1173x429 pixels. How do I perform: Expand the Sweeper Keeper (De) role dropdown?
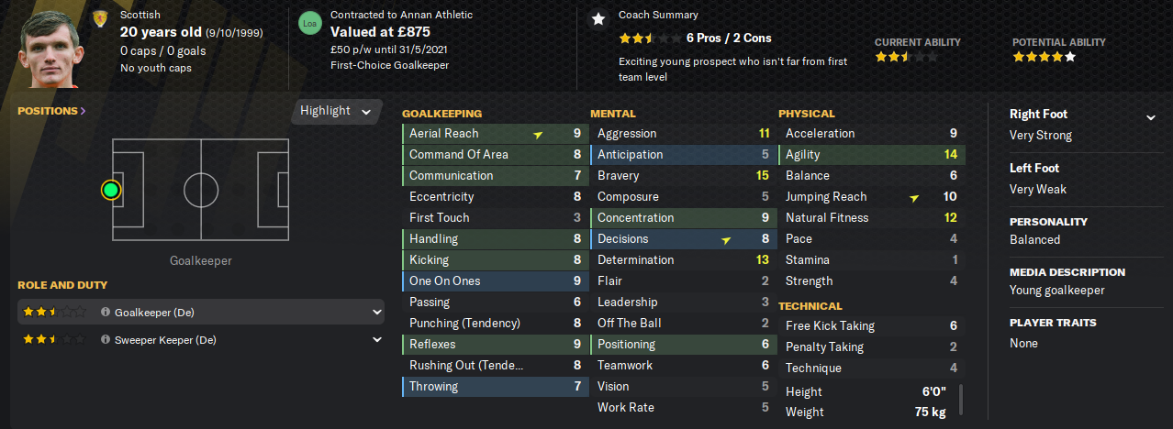[x=376, y=340]
